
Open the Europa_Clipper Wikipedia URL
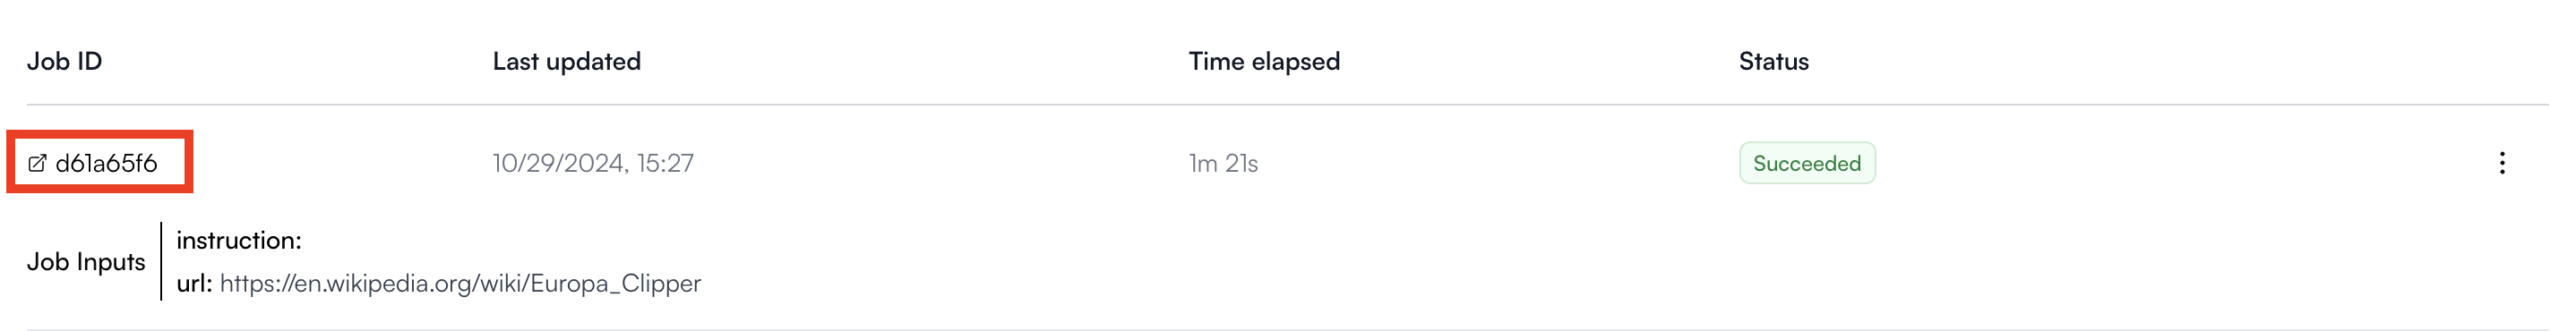tap(460, 283)
